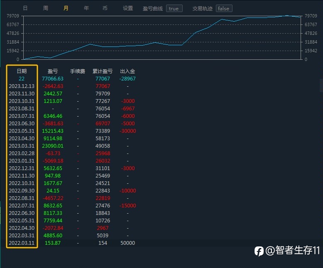
Task: Click the 累计盈亏 column header
Action: (103, 71)
